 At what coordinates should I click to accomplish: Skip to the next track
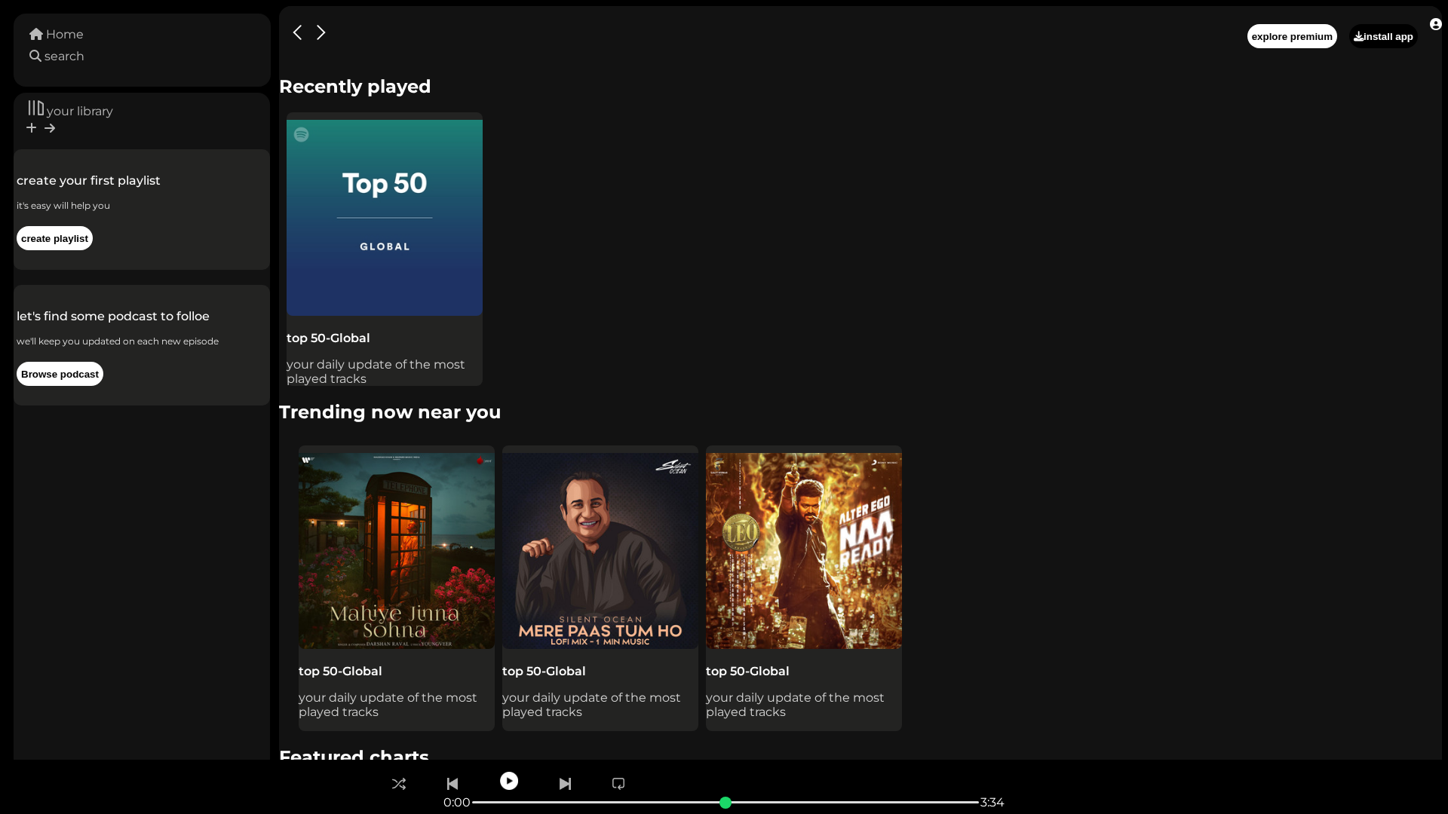565,784
